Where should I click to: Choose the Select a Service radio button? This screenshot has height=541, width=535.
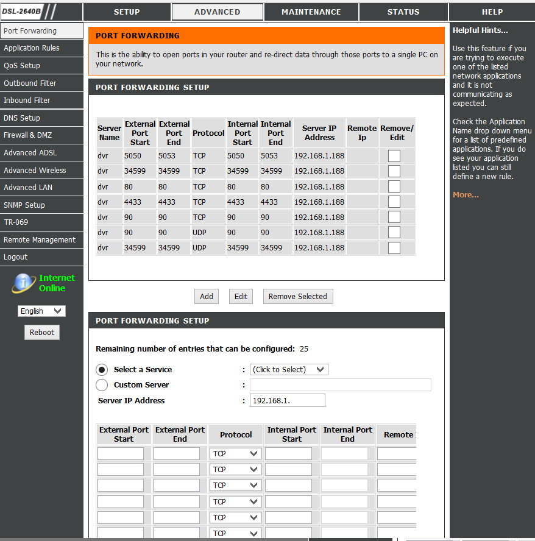(102, 370)
